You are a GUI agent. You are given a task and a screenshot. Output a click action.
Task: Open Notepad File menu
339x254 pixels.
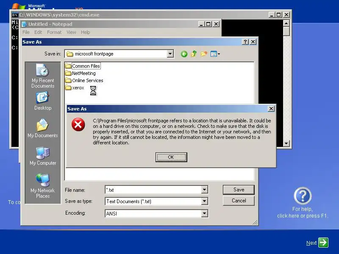tap(26, 32)
